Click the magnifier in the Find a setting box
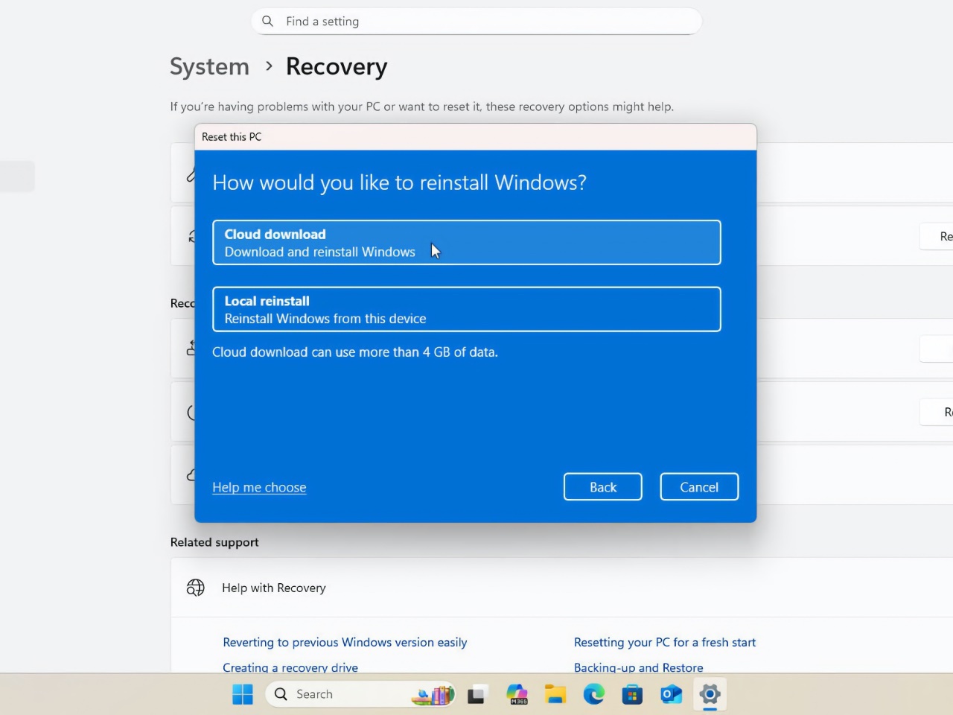This screenshot has width=953, height=715. click(268, 21)
